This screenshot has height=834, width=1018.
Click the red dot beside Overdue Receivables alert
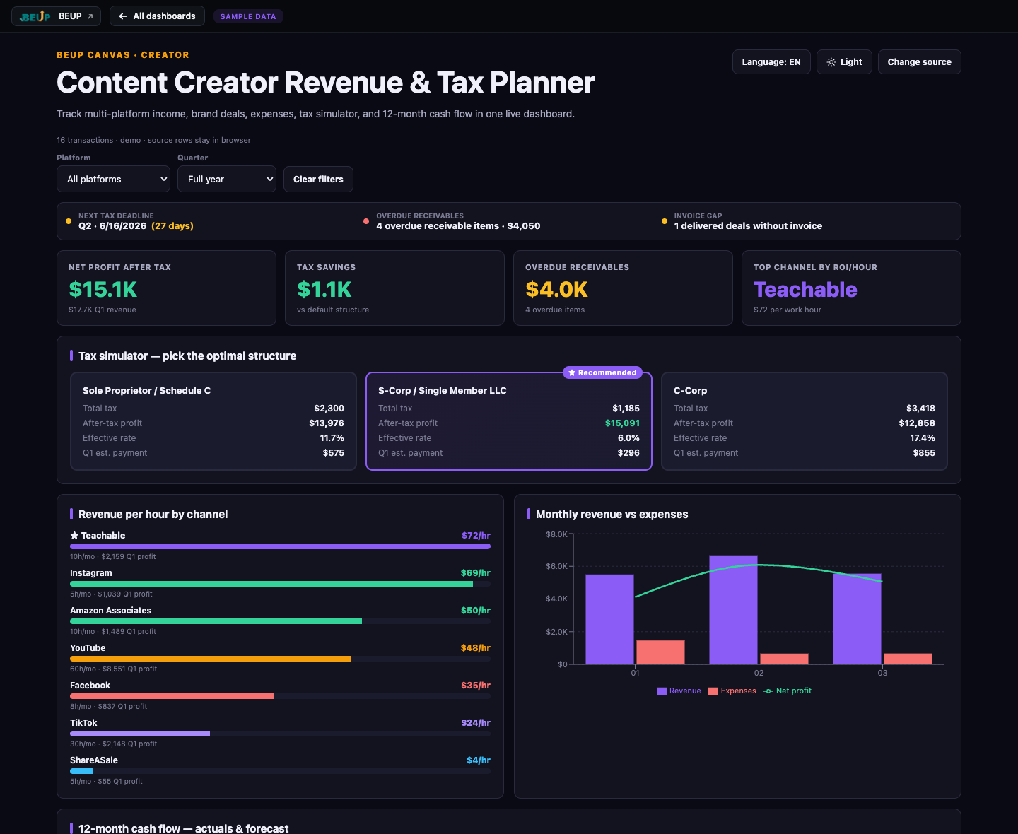point(366,221)
